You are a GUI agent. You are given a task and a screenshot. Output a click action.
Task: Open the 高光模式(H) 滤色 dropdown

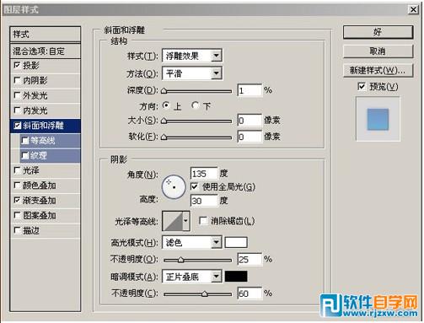click(x=192, y=242)
